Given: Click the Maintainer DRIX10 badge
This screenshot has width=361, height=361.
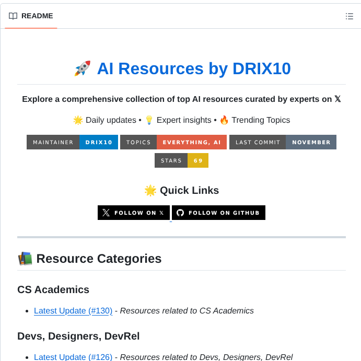Looking at the screenshot, I should [72, 142].
